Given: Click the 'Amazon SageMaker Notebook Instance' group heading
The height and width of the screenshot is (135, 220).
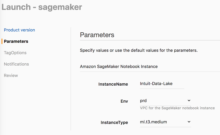Looking at the screenshot, I should [119, 66].
